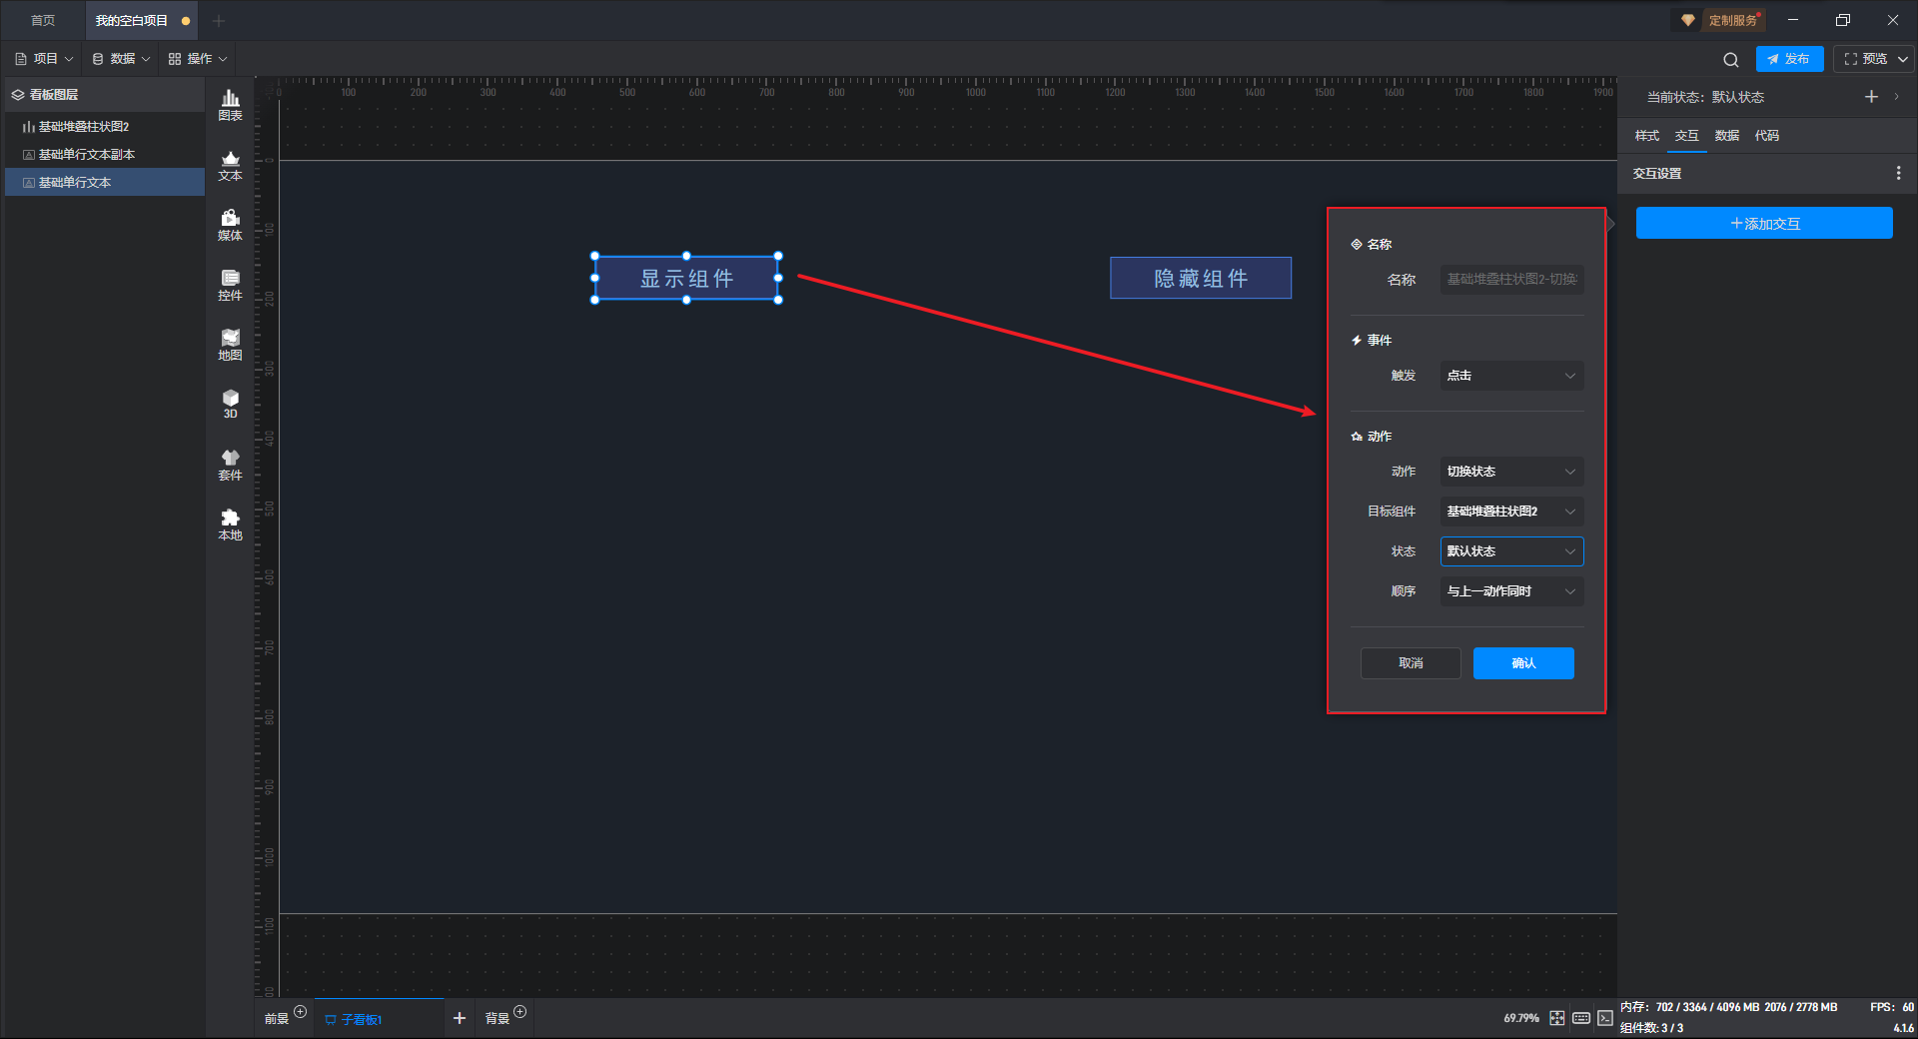
Task: Click the 确认 confirm button
Action: pyautogui.click(x=1522, y=663)
